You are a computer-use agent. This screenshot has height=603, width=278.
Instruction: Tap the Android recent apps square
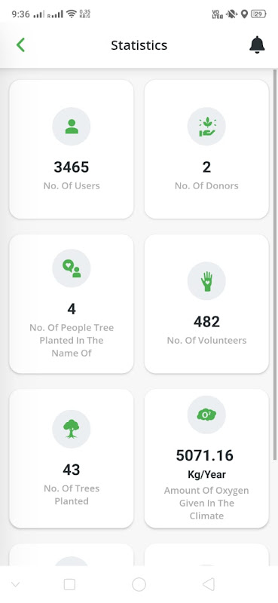[69, 585]
